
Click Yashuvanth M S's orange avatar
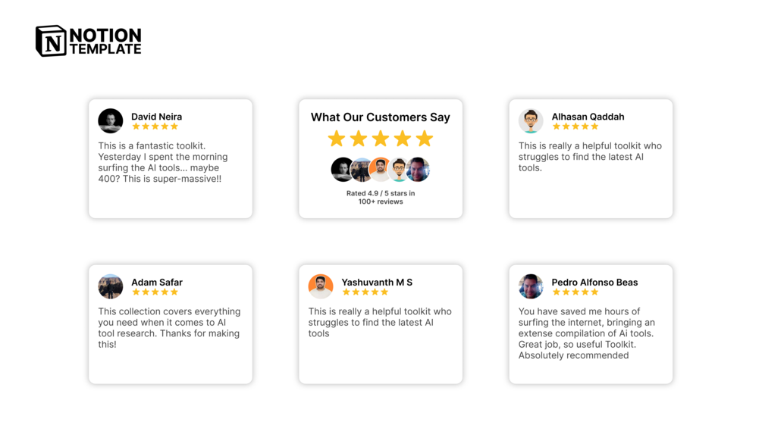click(x=321, y=286)
